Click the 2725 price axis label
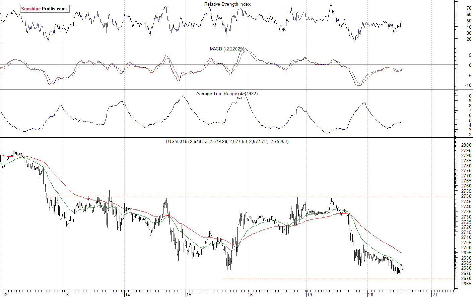The image size is (473, 297). pyautogui.click(x=466, y=222)
